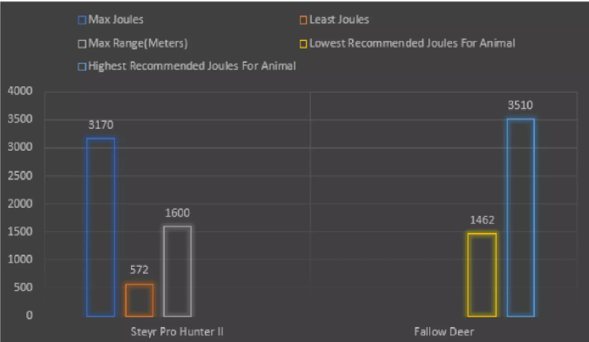Screen dimensions: 589x342
Task: Click the white 1600 Max Range bar
Action: 178,271
